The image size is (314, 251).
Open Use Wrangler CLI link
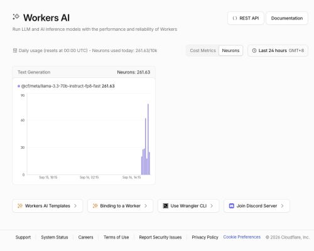188,206
